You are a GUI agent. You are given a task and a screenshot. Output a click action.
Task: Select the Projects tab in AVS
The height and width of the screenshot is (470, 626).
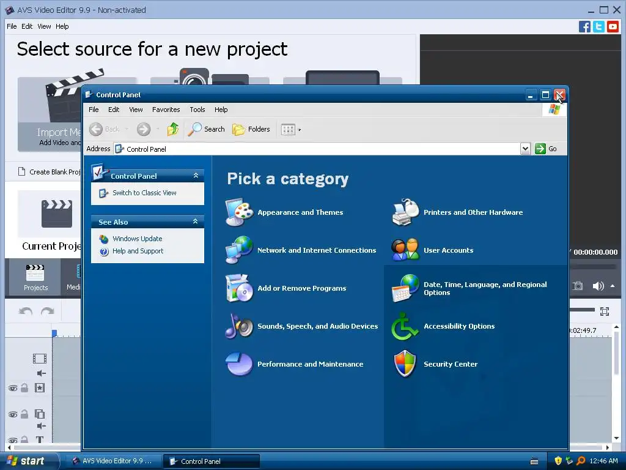(35, 278)
